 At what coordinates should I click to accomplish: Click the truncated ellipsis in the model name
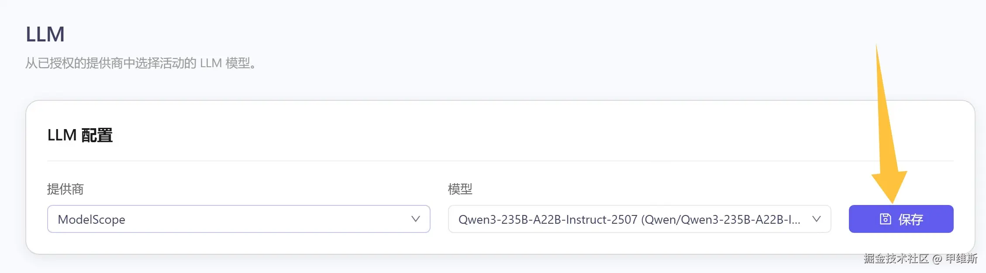795,220
